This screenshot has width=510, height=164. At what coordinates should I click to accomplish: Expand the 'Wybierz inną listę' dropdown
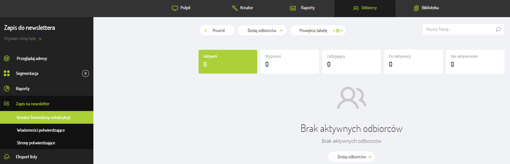point(23,39)
